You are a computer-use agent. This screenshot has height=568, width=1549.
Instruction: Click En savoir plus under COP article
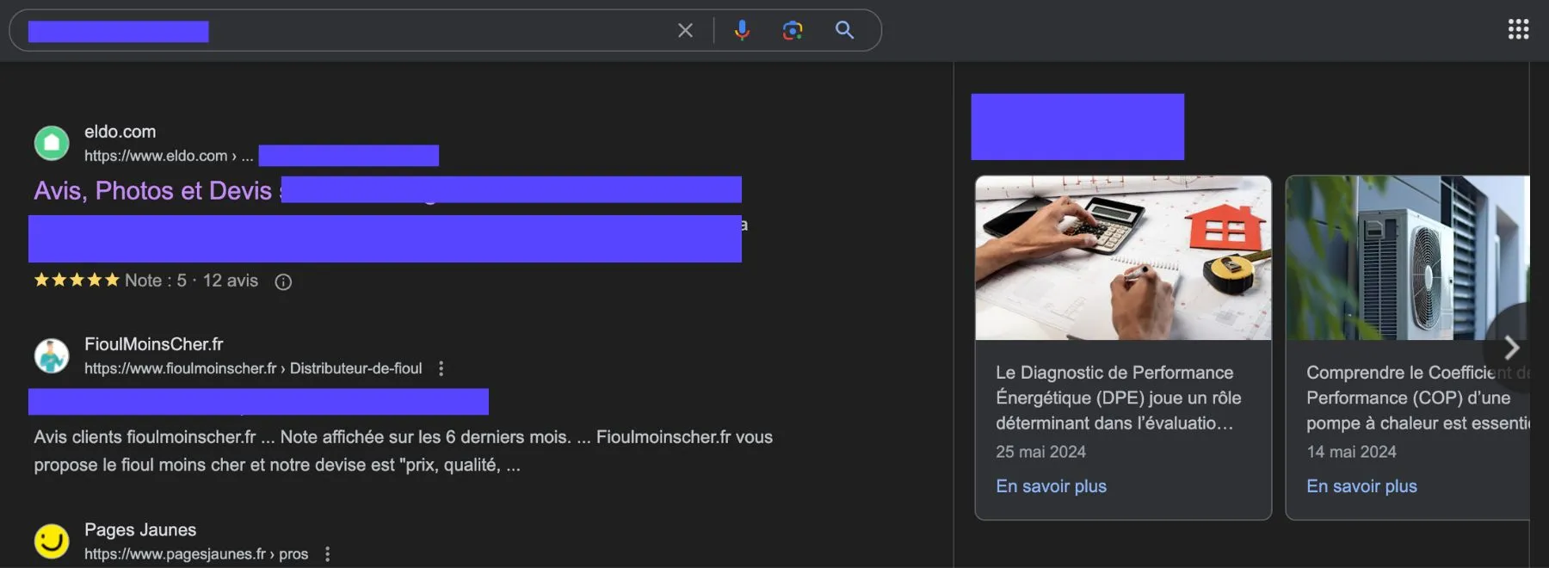1361,486
